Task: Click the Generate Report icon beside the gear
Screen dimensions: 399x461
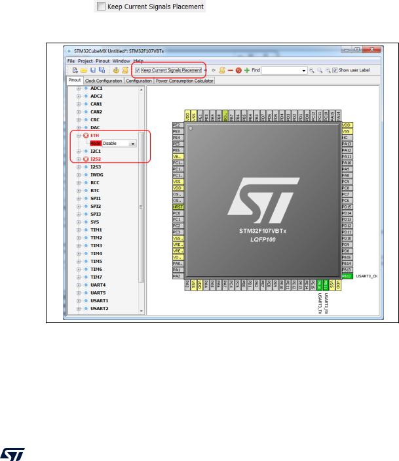Action: point(125,70)
